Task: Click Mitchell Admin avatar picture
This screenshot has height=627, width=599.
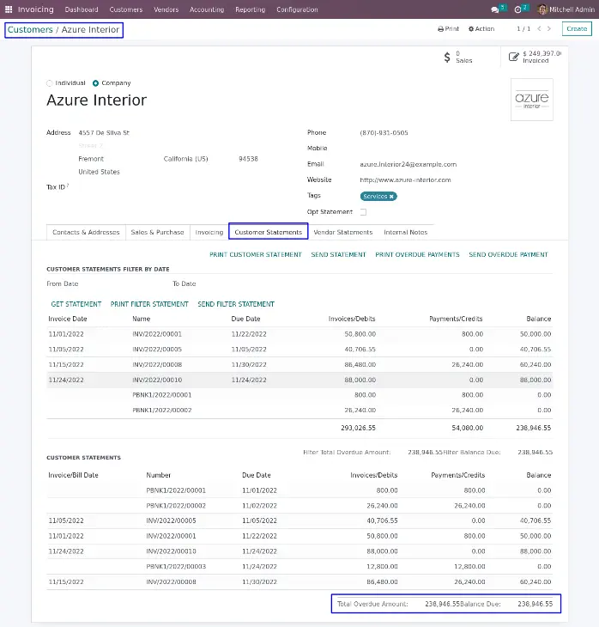Action: (x=542, y=9)
